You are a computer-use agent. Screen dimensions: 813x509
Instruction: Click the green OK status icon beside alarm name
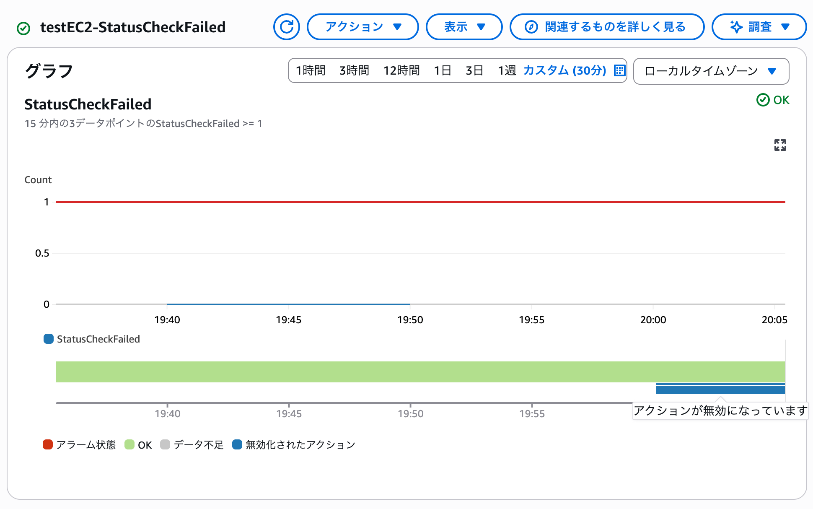(x=23, y=29)
